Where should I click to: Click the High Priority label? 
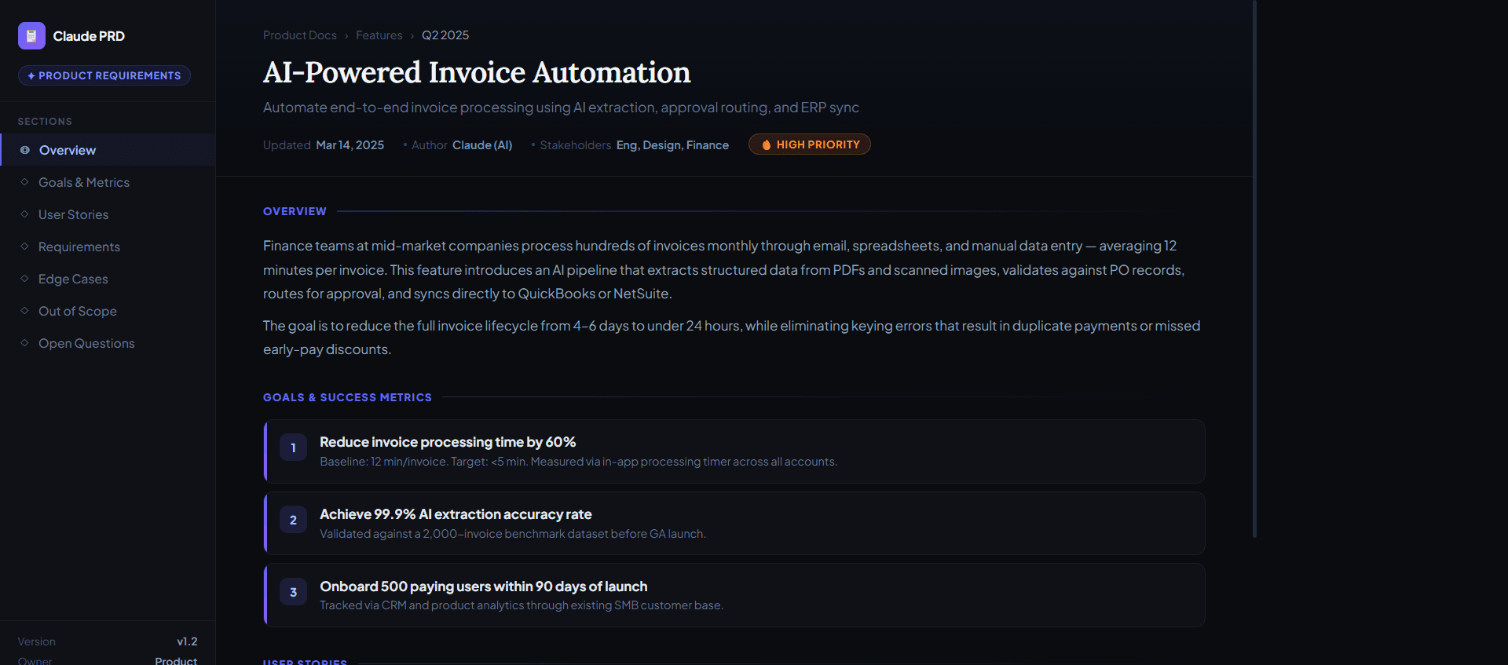818,144
